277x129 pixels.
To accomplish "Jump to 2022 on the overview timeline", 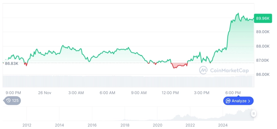I will coord(190,125).
